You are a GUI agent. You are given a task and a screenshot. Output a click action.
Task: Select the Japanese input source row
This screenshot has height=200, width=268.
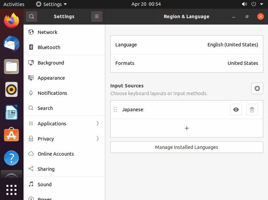187,110
